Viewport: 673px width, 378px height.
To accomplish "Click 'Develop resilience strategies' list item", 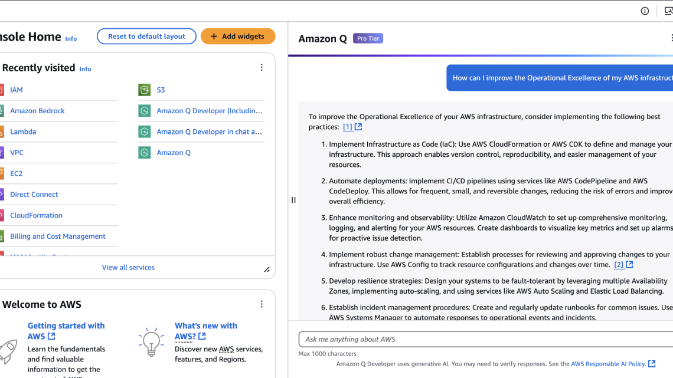I will (498, 286).
